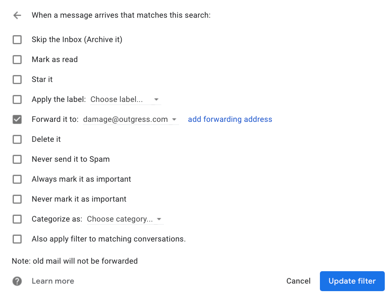Check Always mark it as important
391x300 pixels.
(x=17, y=179)
